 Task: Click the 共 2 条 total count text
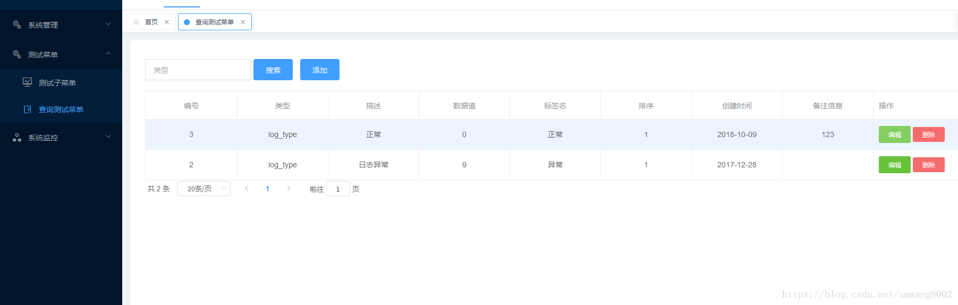pos(158,189)
